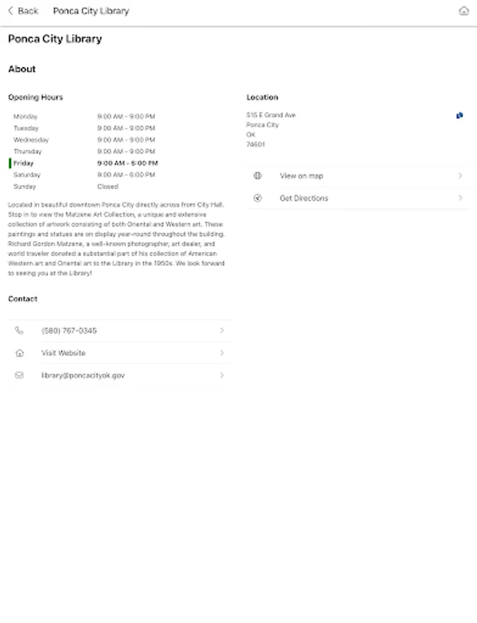Open Visit Website link
The image size is (477, 623).
point(120,353)
